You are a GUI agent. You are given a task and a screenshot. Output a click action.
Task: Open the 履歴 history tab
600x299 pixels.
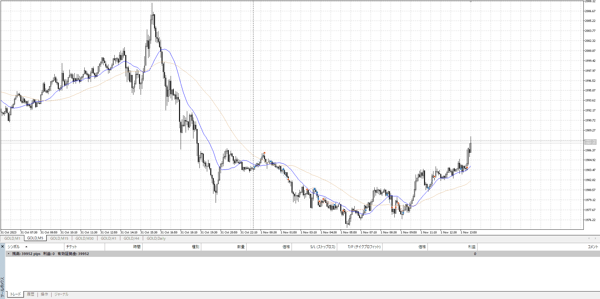[x=31, y=294]
